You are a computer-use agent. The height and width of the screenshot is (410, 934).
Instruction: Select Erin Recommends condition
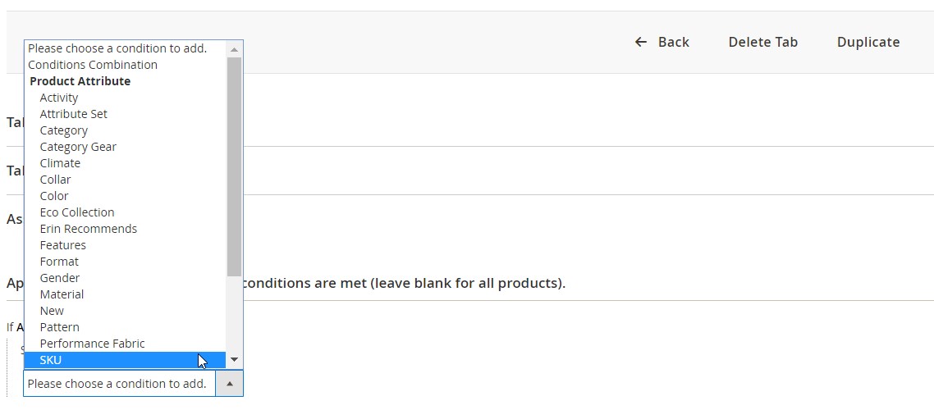tap(89, 229)
